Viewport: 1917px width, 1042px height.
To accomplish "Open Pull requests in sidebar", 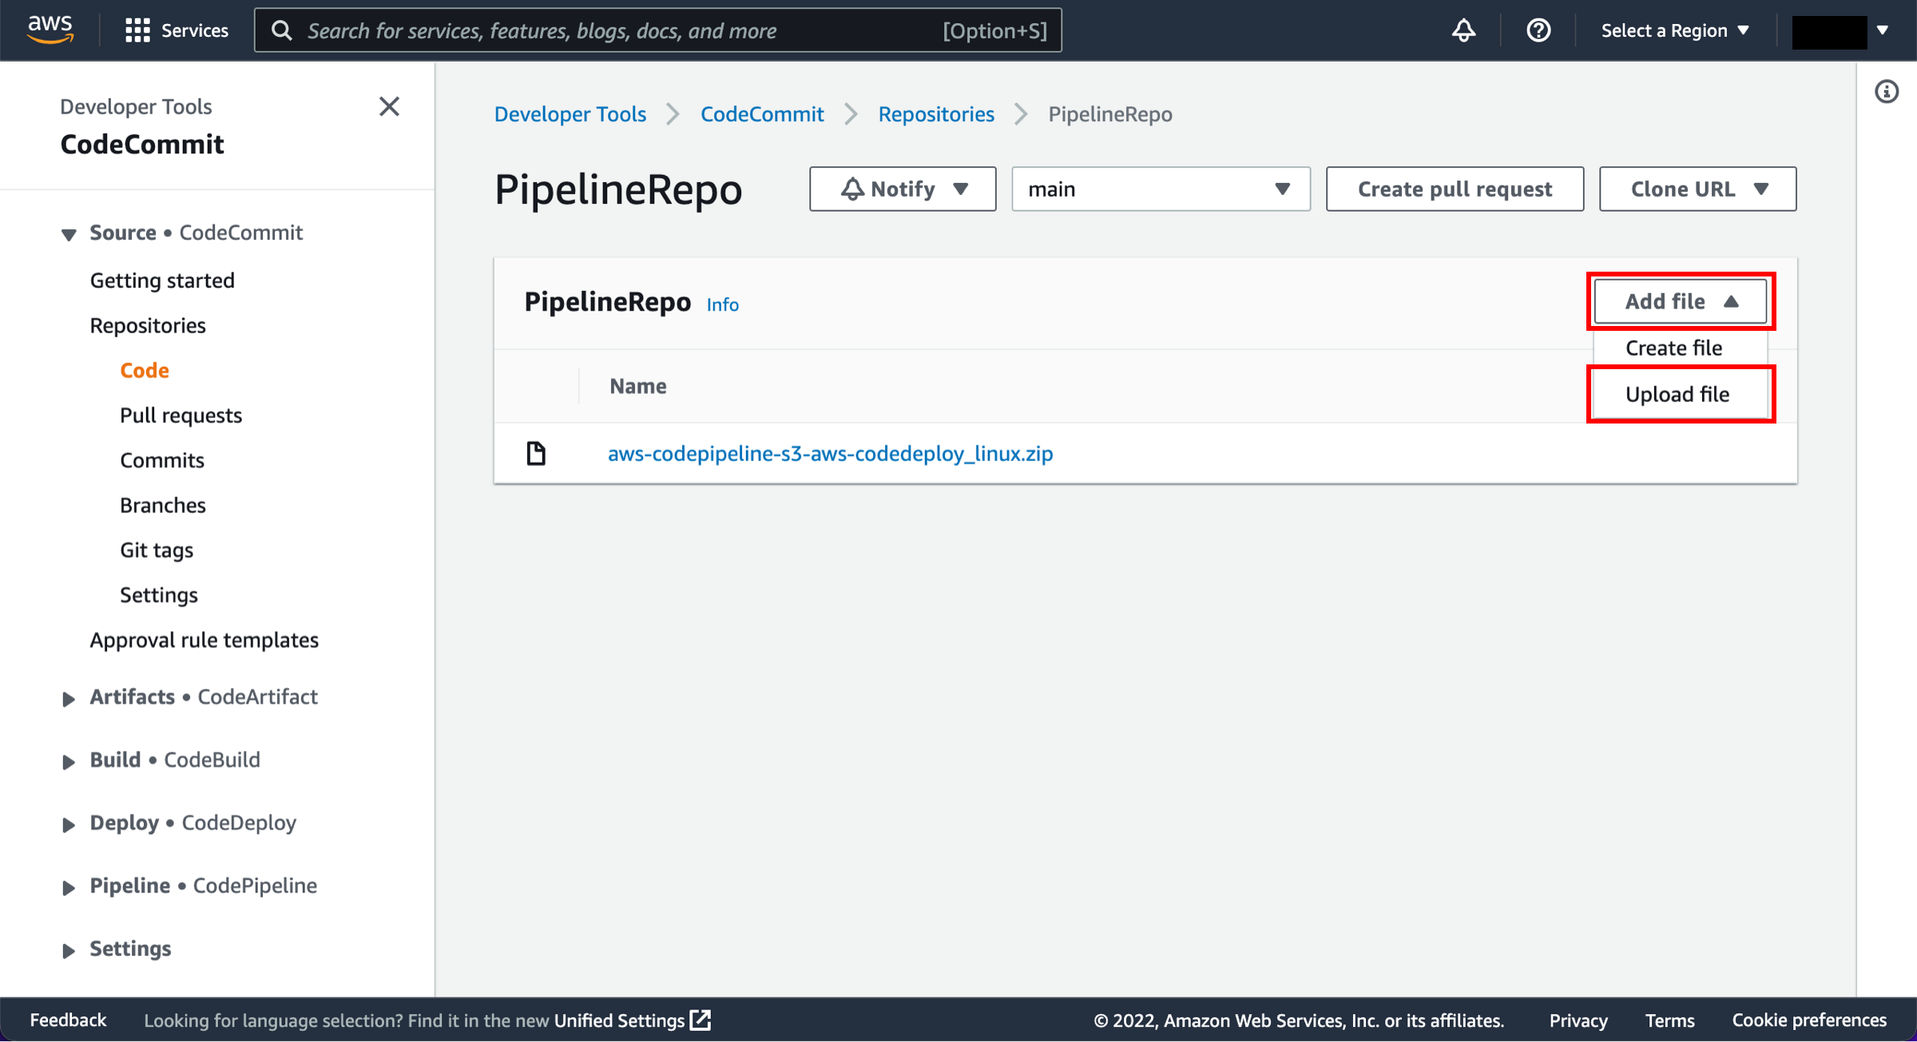I will (181, 416).
